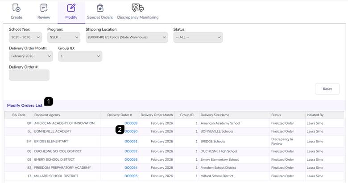Click the Reset button
This screenshot has width=348, height=183.
[327, 89]
